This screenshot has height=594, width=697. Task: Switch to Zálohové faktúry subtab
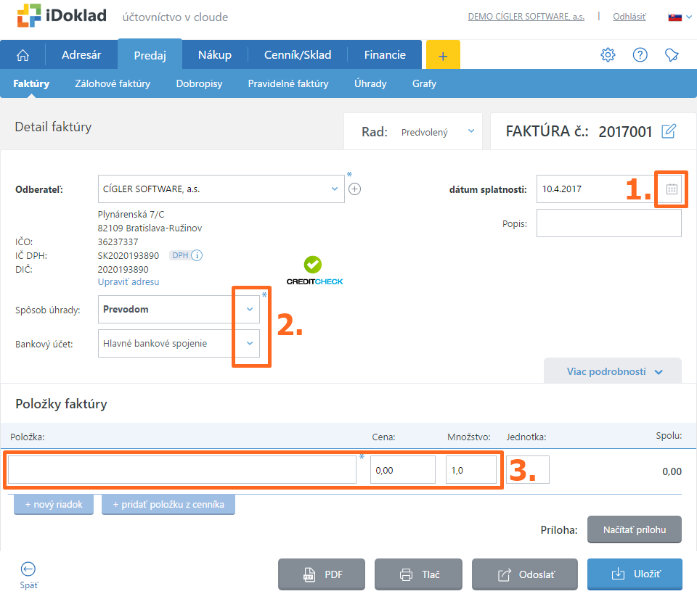[113, 83]
